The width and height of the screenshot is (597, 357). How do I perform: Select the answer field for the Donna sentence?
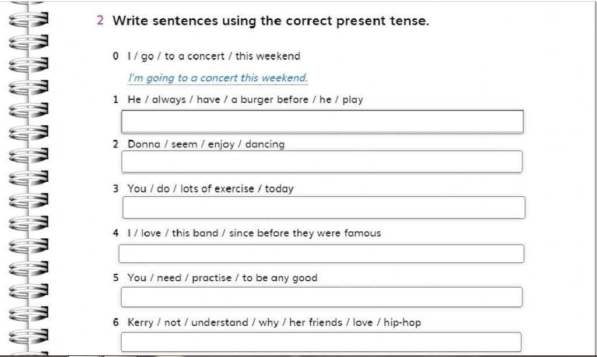322,161
